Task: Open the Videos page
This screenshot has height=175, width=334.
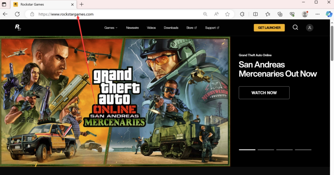Action: (151, 28)
